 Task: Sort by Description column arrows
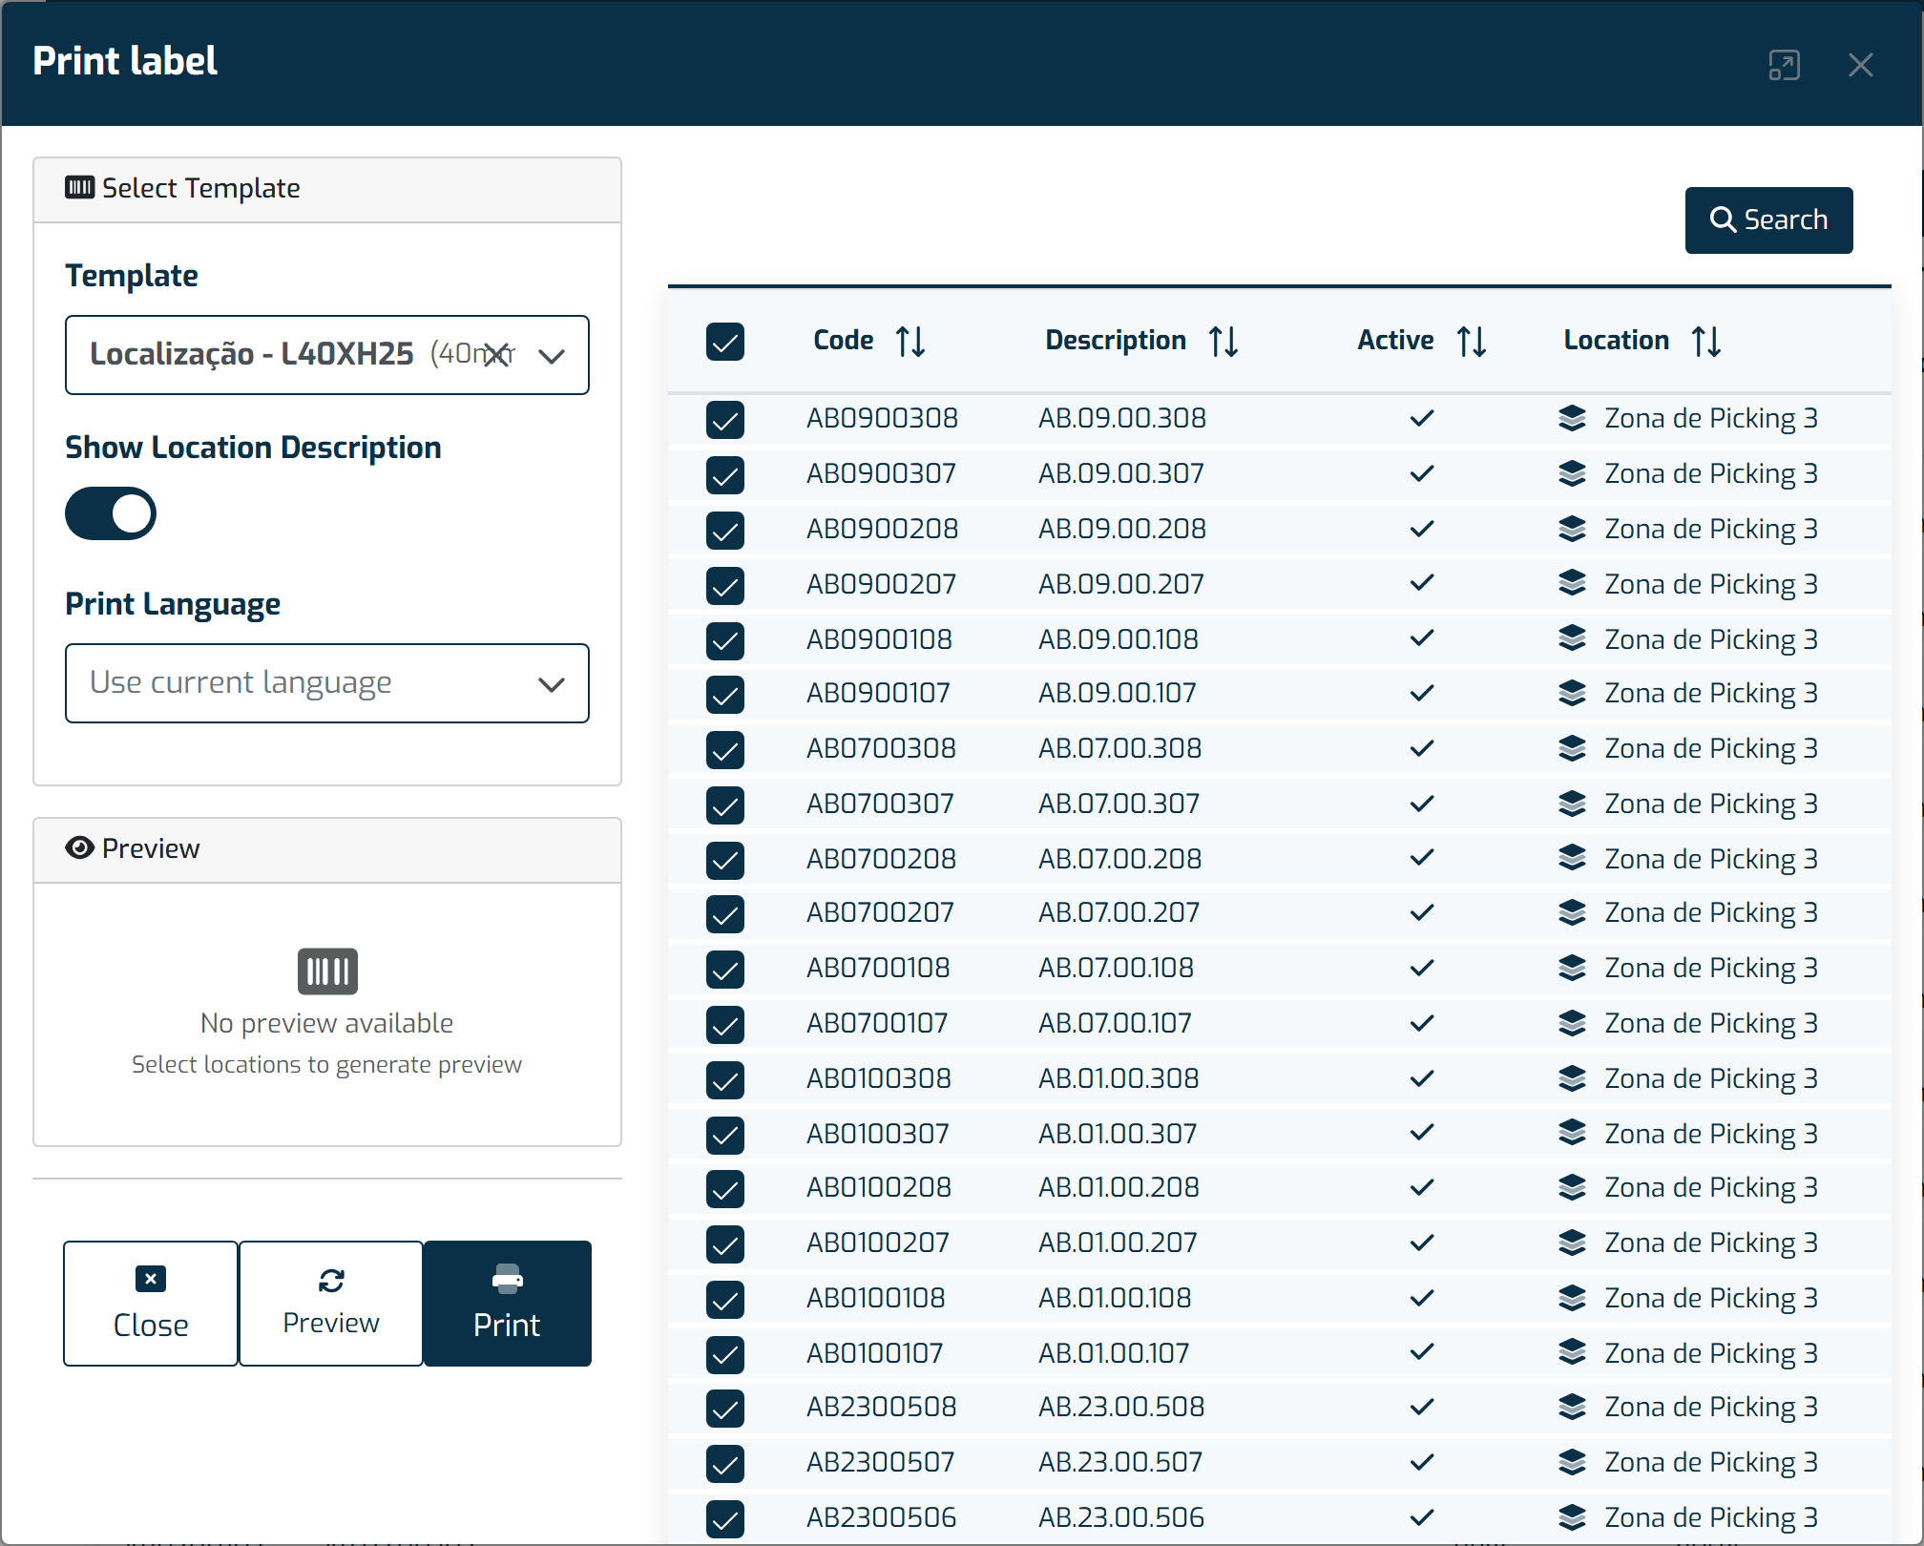(1223, 341)
